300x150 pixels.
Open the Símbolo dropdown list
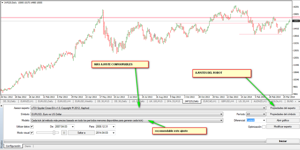[221, 114]
